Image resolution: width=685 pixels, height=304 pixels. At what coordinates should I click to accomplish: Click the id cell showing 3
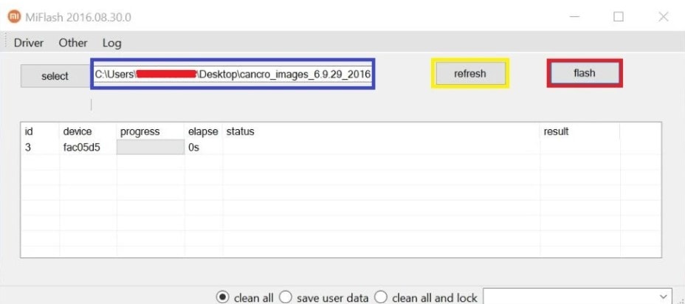click(28, 148)
